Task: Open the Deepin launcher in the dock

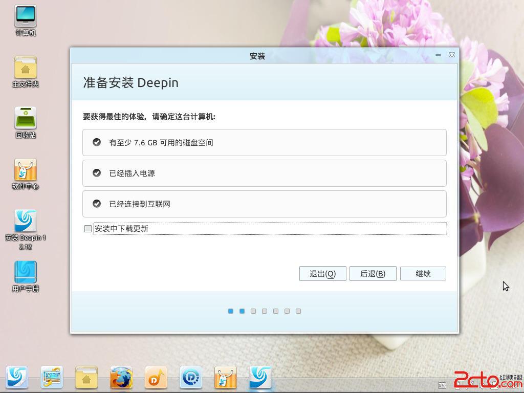Action: 17,377
